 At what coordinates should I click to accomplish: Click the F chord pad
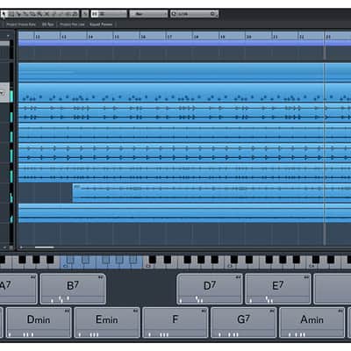[175, 322]
